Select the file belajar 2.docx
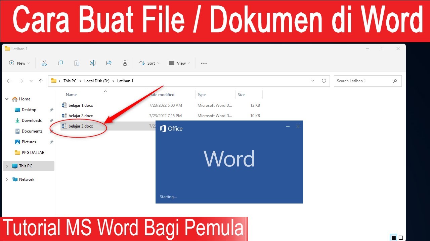Viewport: 430px width, 241px height. click(81, 116)
